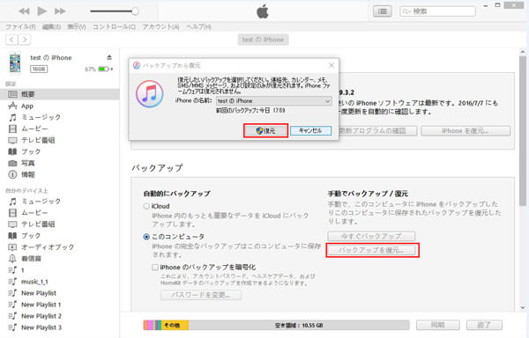
Task: Open the list view icon near search
Action: tap(383, 11)
